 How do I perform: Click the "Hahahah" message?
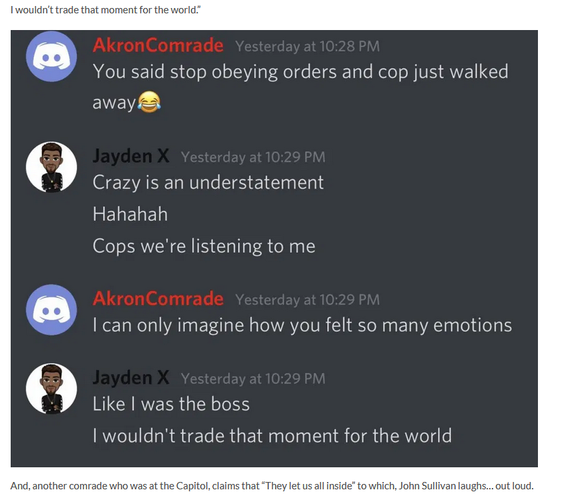point(130,214)
